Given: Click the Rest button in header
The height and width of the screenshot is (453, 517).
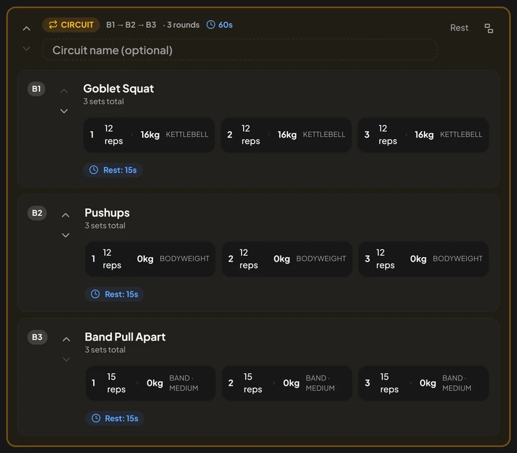Looking at the screenshot, I should pos(459,28).
